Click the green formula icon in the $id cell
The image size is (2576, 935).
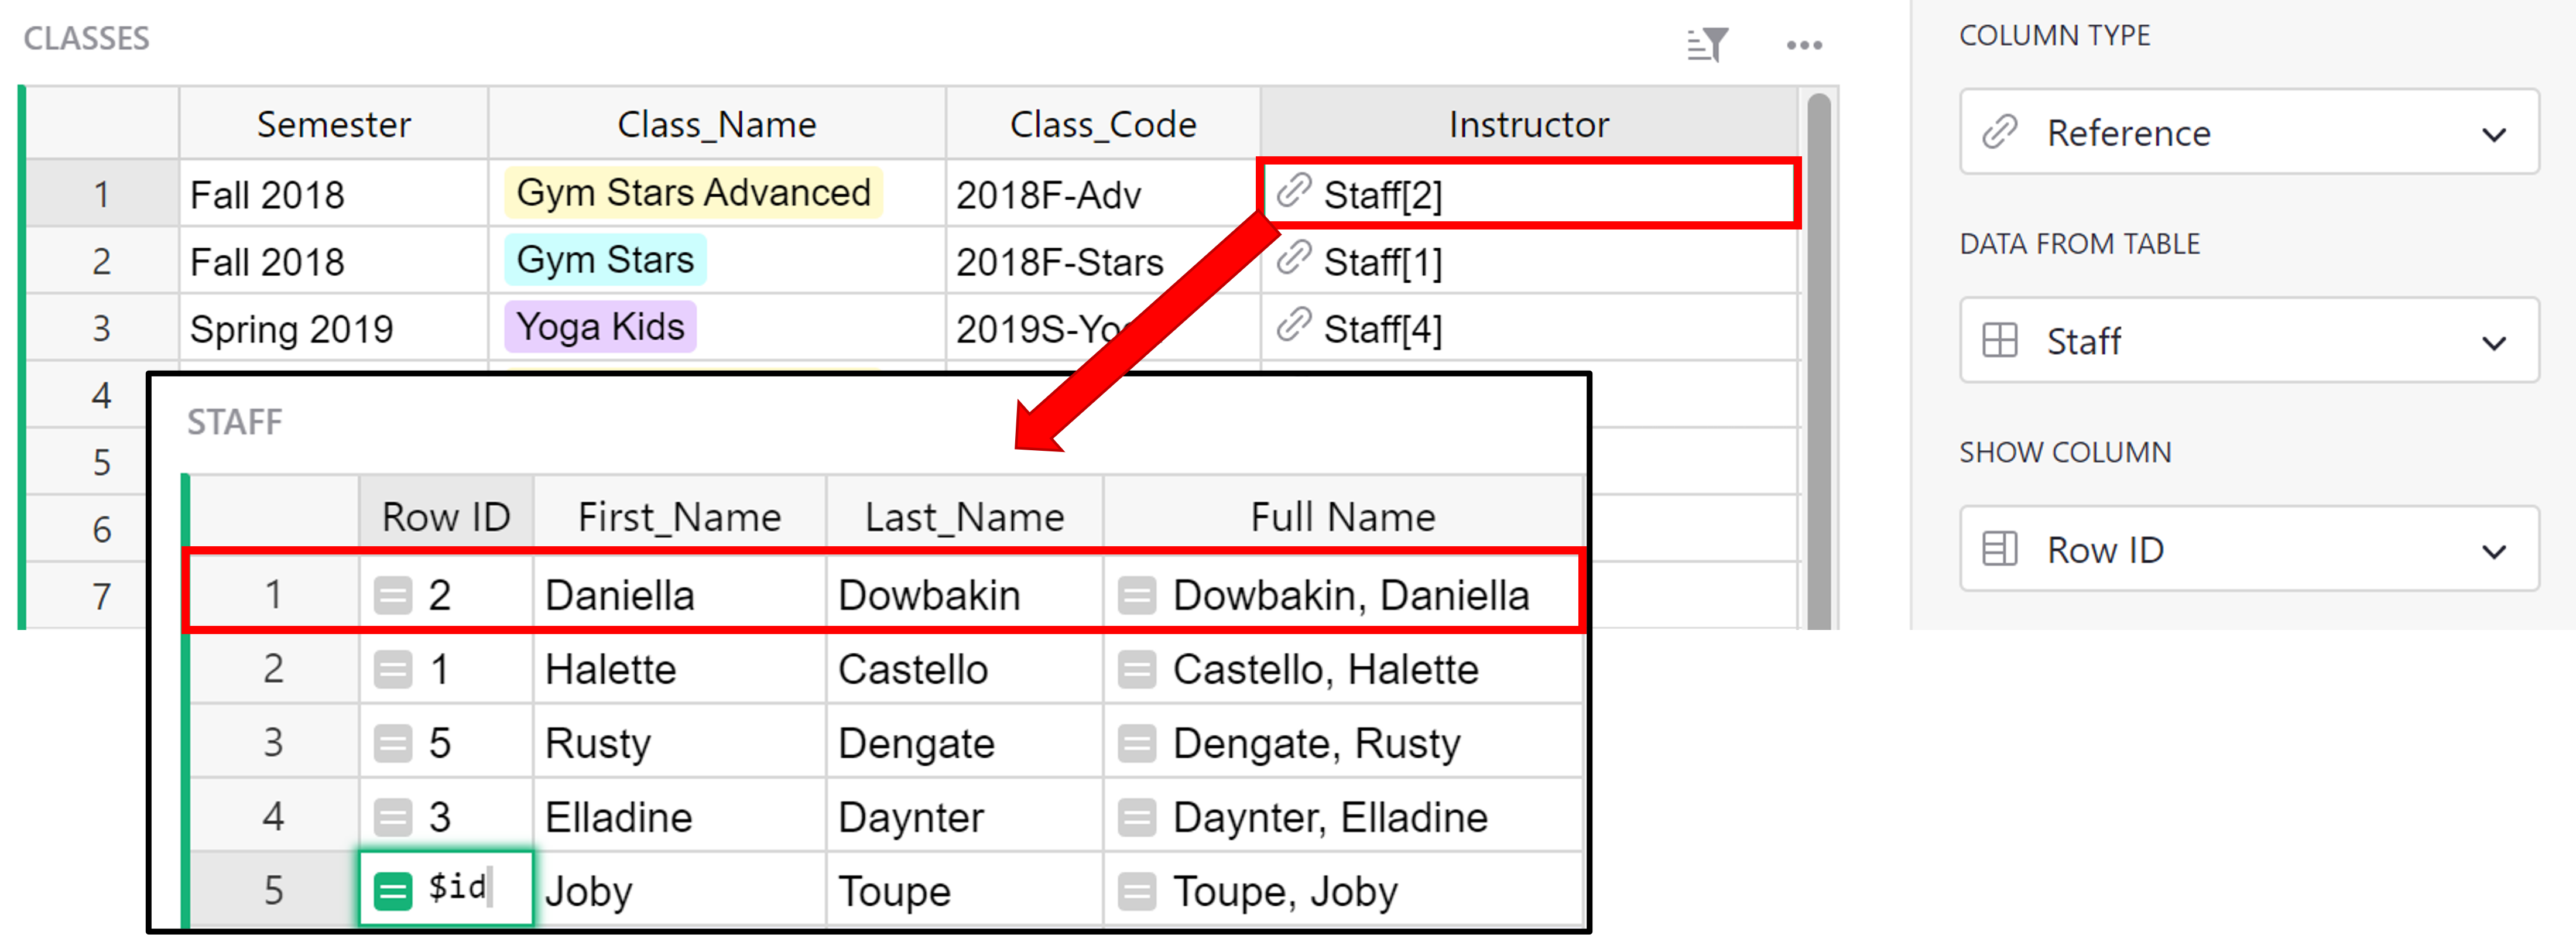pos(391,888)
